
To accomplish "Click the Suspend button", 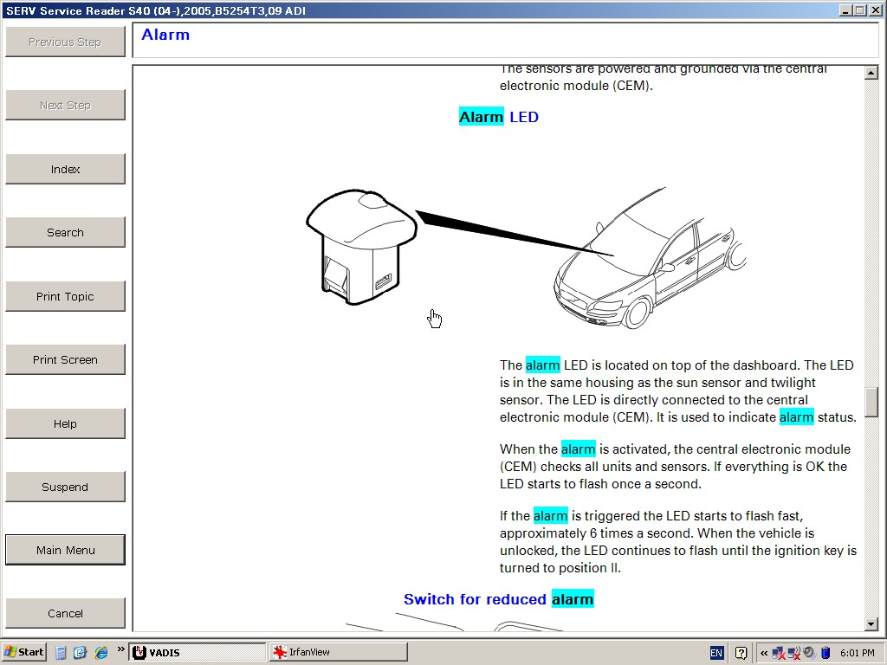I will (65, 487).
